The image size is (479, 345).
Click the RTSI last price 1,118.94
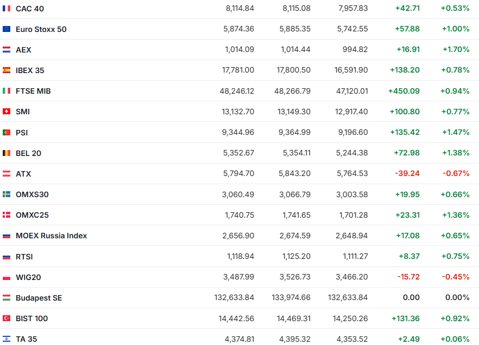coord(239,257)
